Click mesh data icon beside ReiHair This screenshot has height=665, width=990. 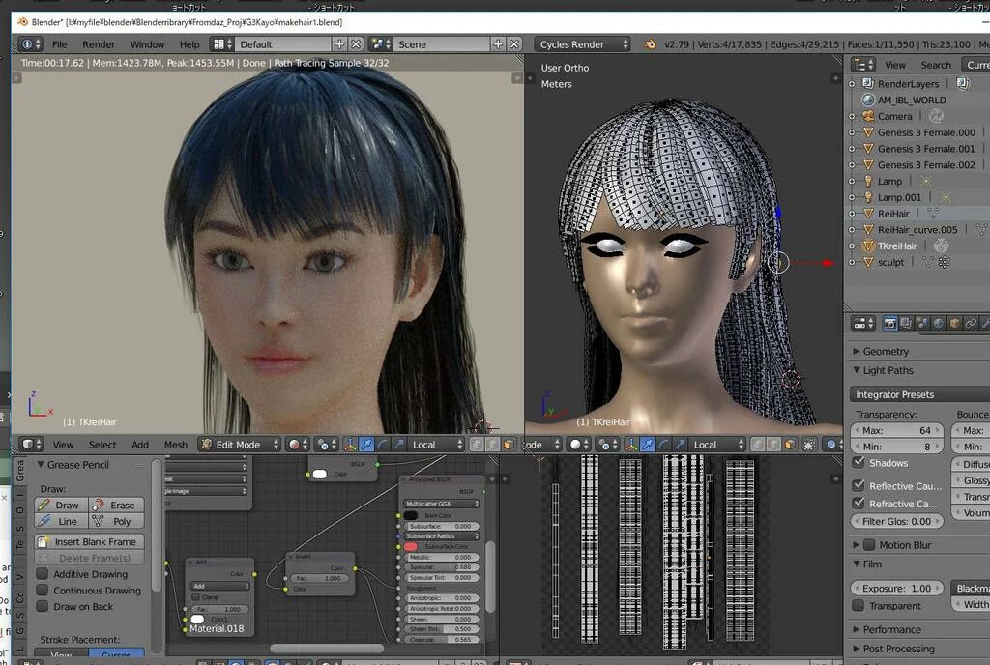[x=933, y=214]
